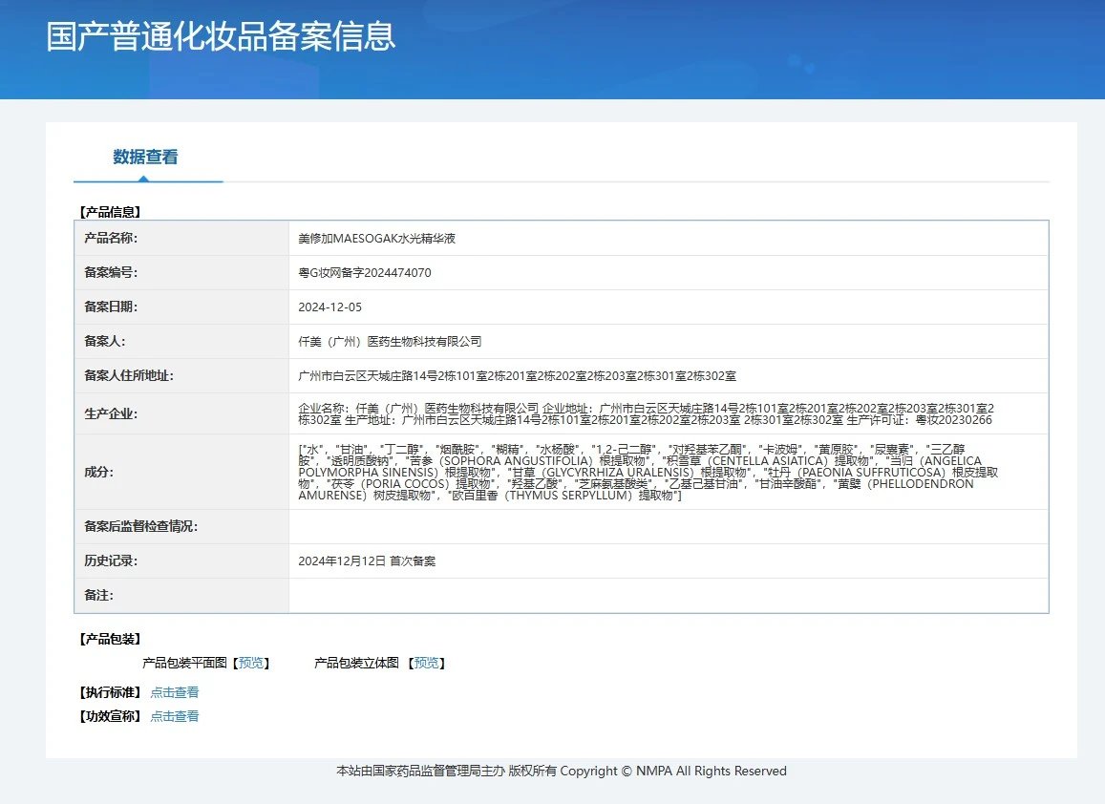Viewport: 1105px width, 804px height.
Task: Click the product name 美修加MAESOGAK水光精华液
Action: click(x=377, y=239)
